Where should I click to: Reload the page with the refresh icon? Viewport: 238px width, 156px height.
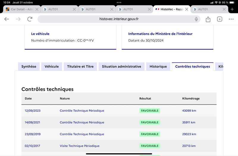[x=30, y=19]
